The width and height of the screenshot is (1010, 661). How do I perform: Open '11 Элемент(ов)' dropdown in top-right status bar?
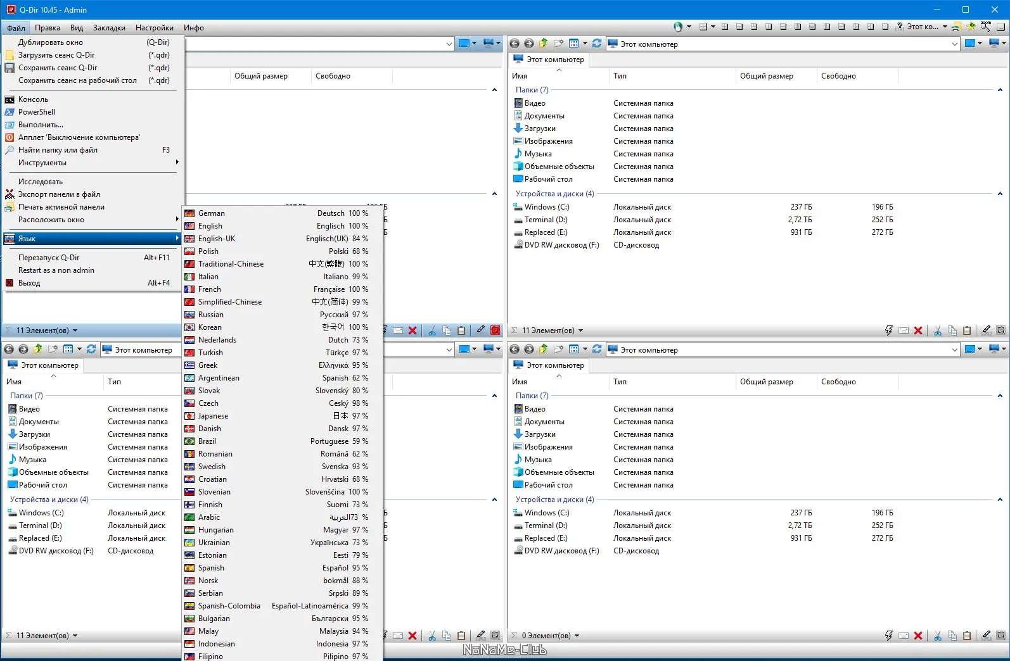[x=580, y=330]
